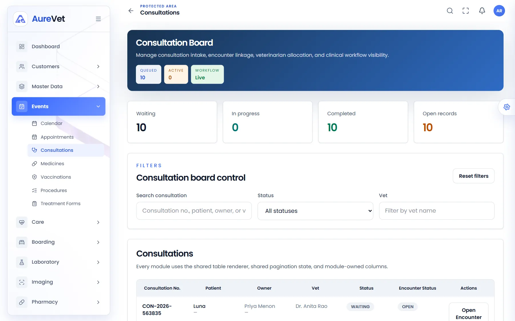Select the Consultations menu item

(x=66, y=150)
